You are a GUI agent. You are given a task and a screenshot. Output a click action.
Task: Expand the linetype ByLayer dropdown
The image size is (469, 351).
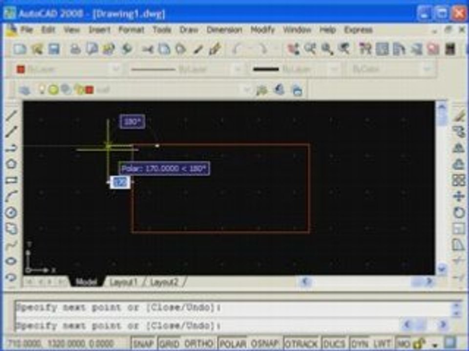[x=238, y=70]
